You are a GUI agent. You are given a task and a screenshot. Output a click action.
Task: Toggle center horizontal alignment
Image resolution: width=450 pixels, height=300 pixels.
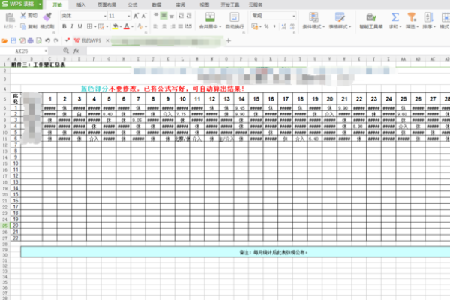coord(164,26)
